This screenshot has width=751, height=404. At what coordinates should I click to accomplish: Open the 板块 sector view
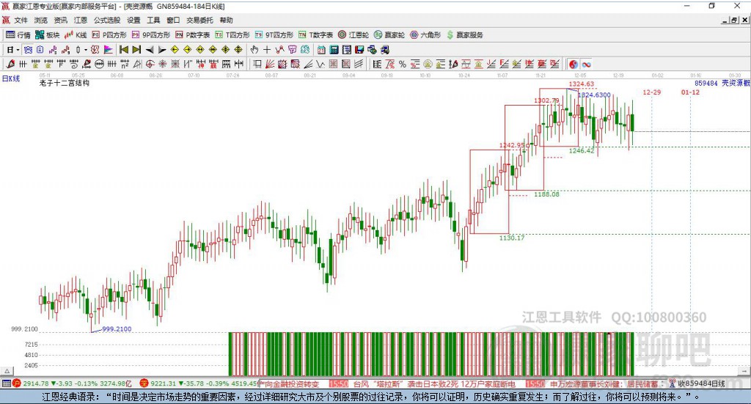point(47,35)
